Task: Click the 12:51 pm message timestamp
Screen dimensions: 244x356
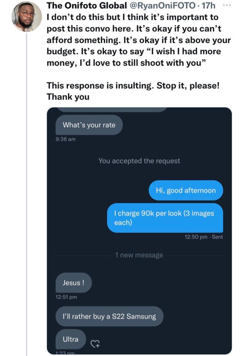Action: pyautogui.click(x=66, y=297)
